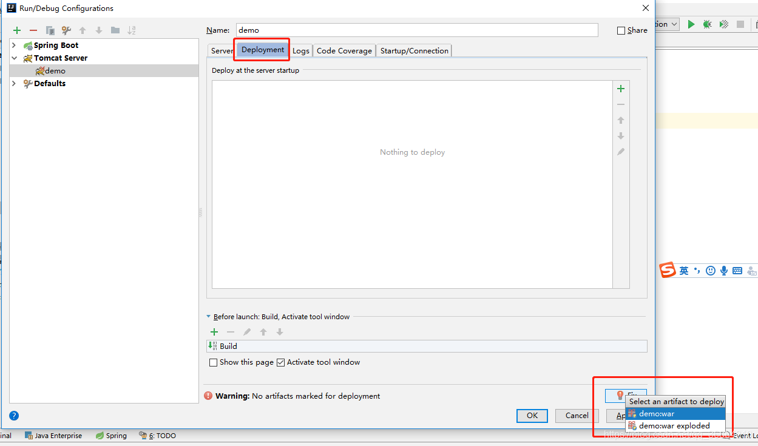Select Defaults tree label
Viewport: 758px width, 446px height.
[50, 84]
